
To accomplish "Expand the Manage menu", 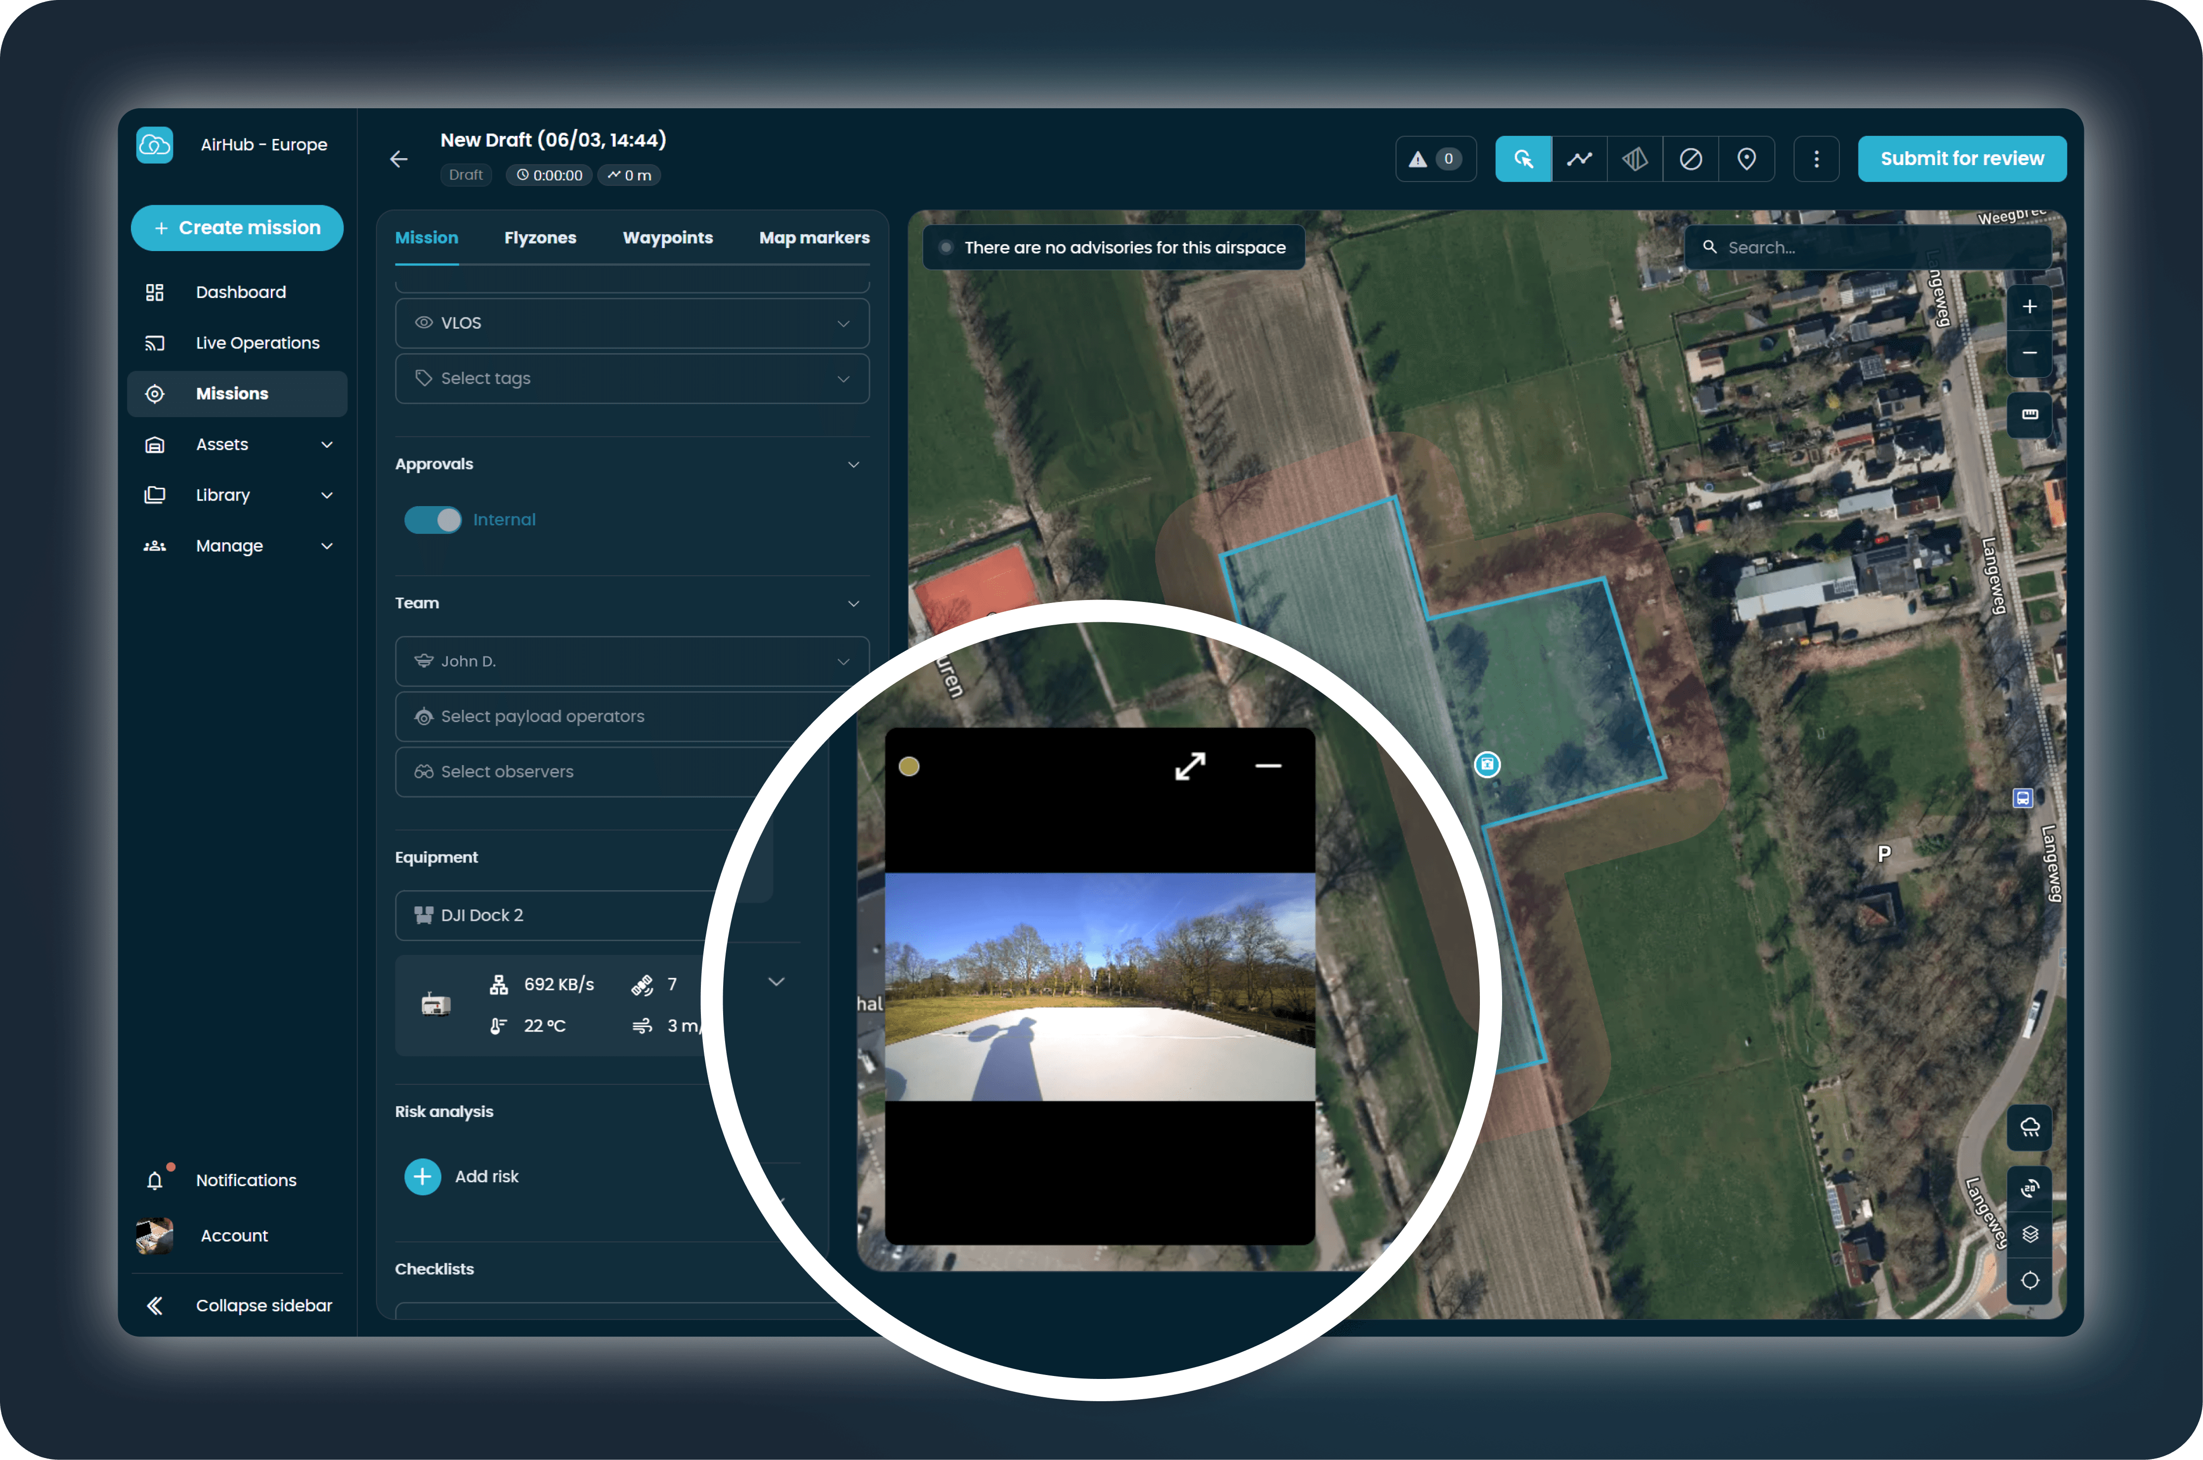I will point(327,547).
